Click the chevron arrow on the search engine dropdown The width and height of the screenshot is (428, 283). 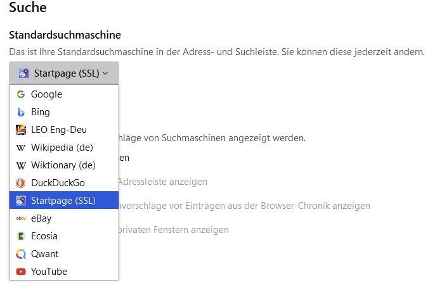[x=105, y=73]
